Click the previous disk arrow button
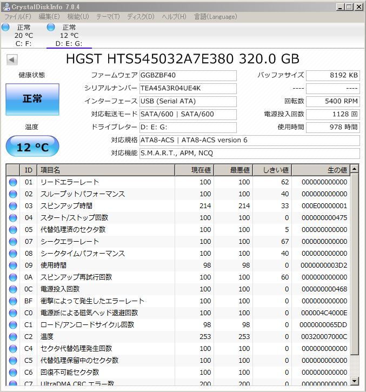The image size is (366, 392). click(x=12, y=59)
